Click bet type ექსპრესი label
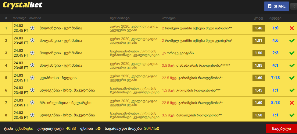 coord(24,129)
